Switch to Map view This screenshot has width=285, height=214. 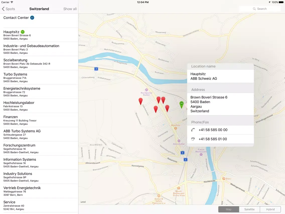click(x=229, y=209)
